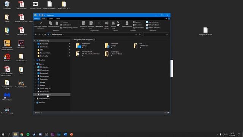This screenshot has width=243, height=137.
Task: Refresh the folder via address bar refresh icon
Action: click(x=140, y=35)
